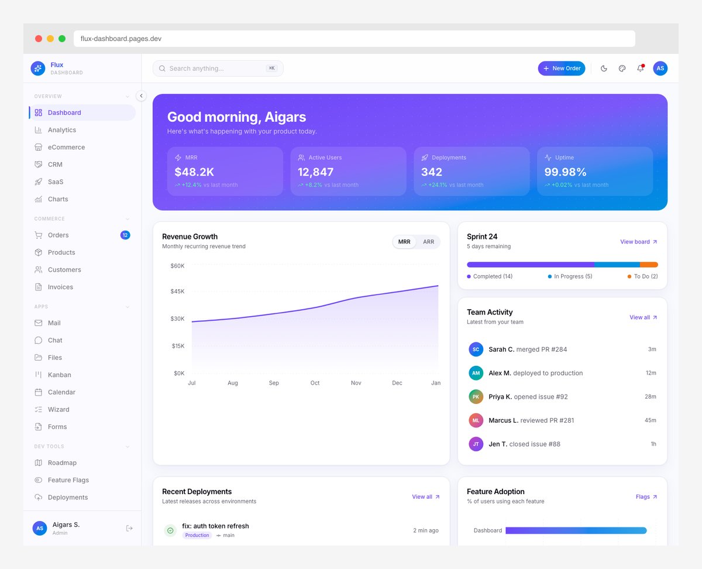Collapse the Overview sidebar section
Viewport: 702px width, 569px height.
[128, 95]
